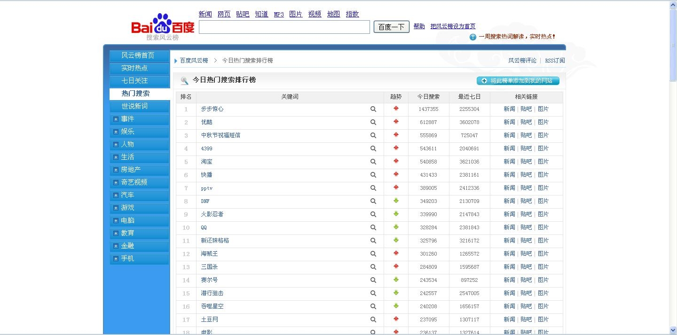Viewport: 677px width, 335px height.
Task: Click the magnifier icon for 土豆网
Action: coord(373,319)
